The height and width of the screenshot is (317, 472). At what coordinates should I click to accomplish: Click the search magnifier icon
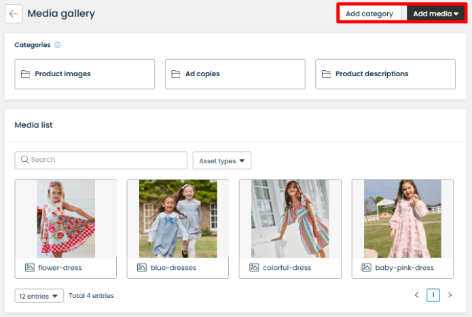coord(24,160)
